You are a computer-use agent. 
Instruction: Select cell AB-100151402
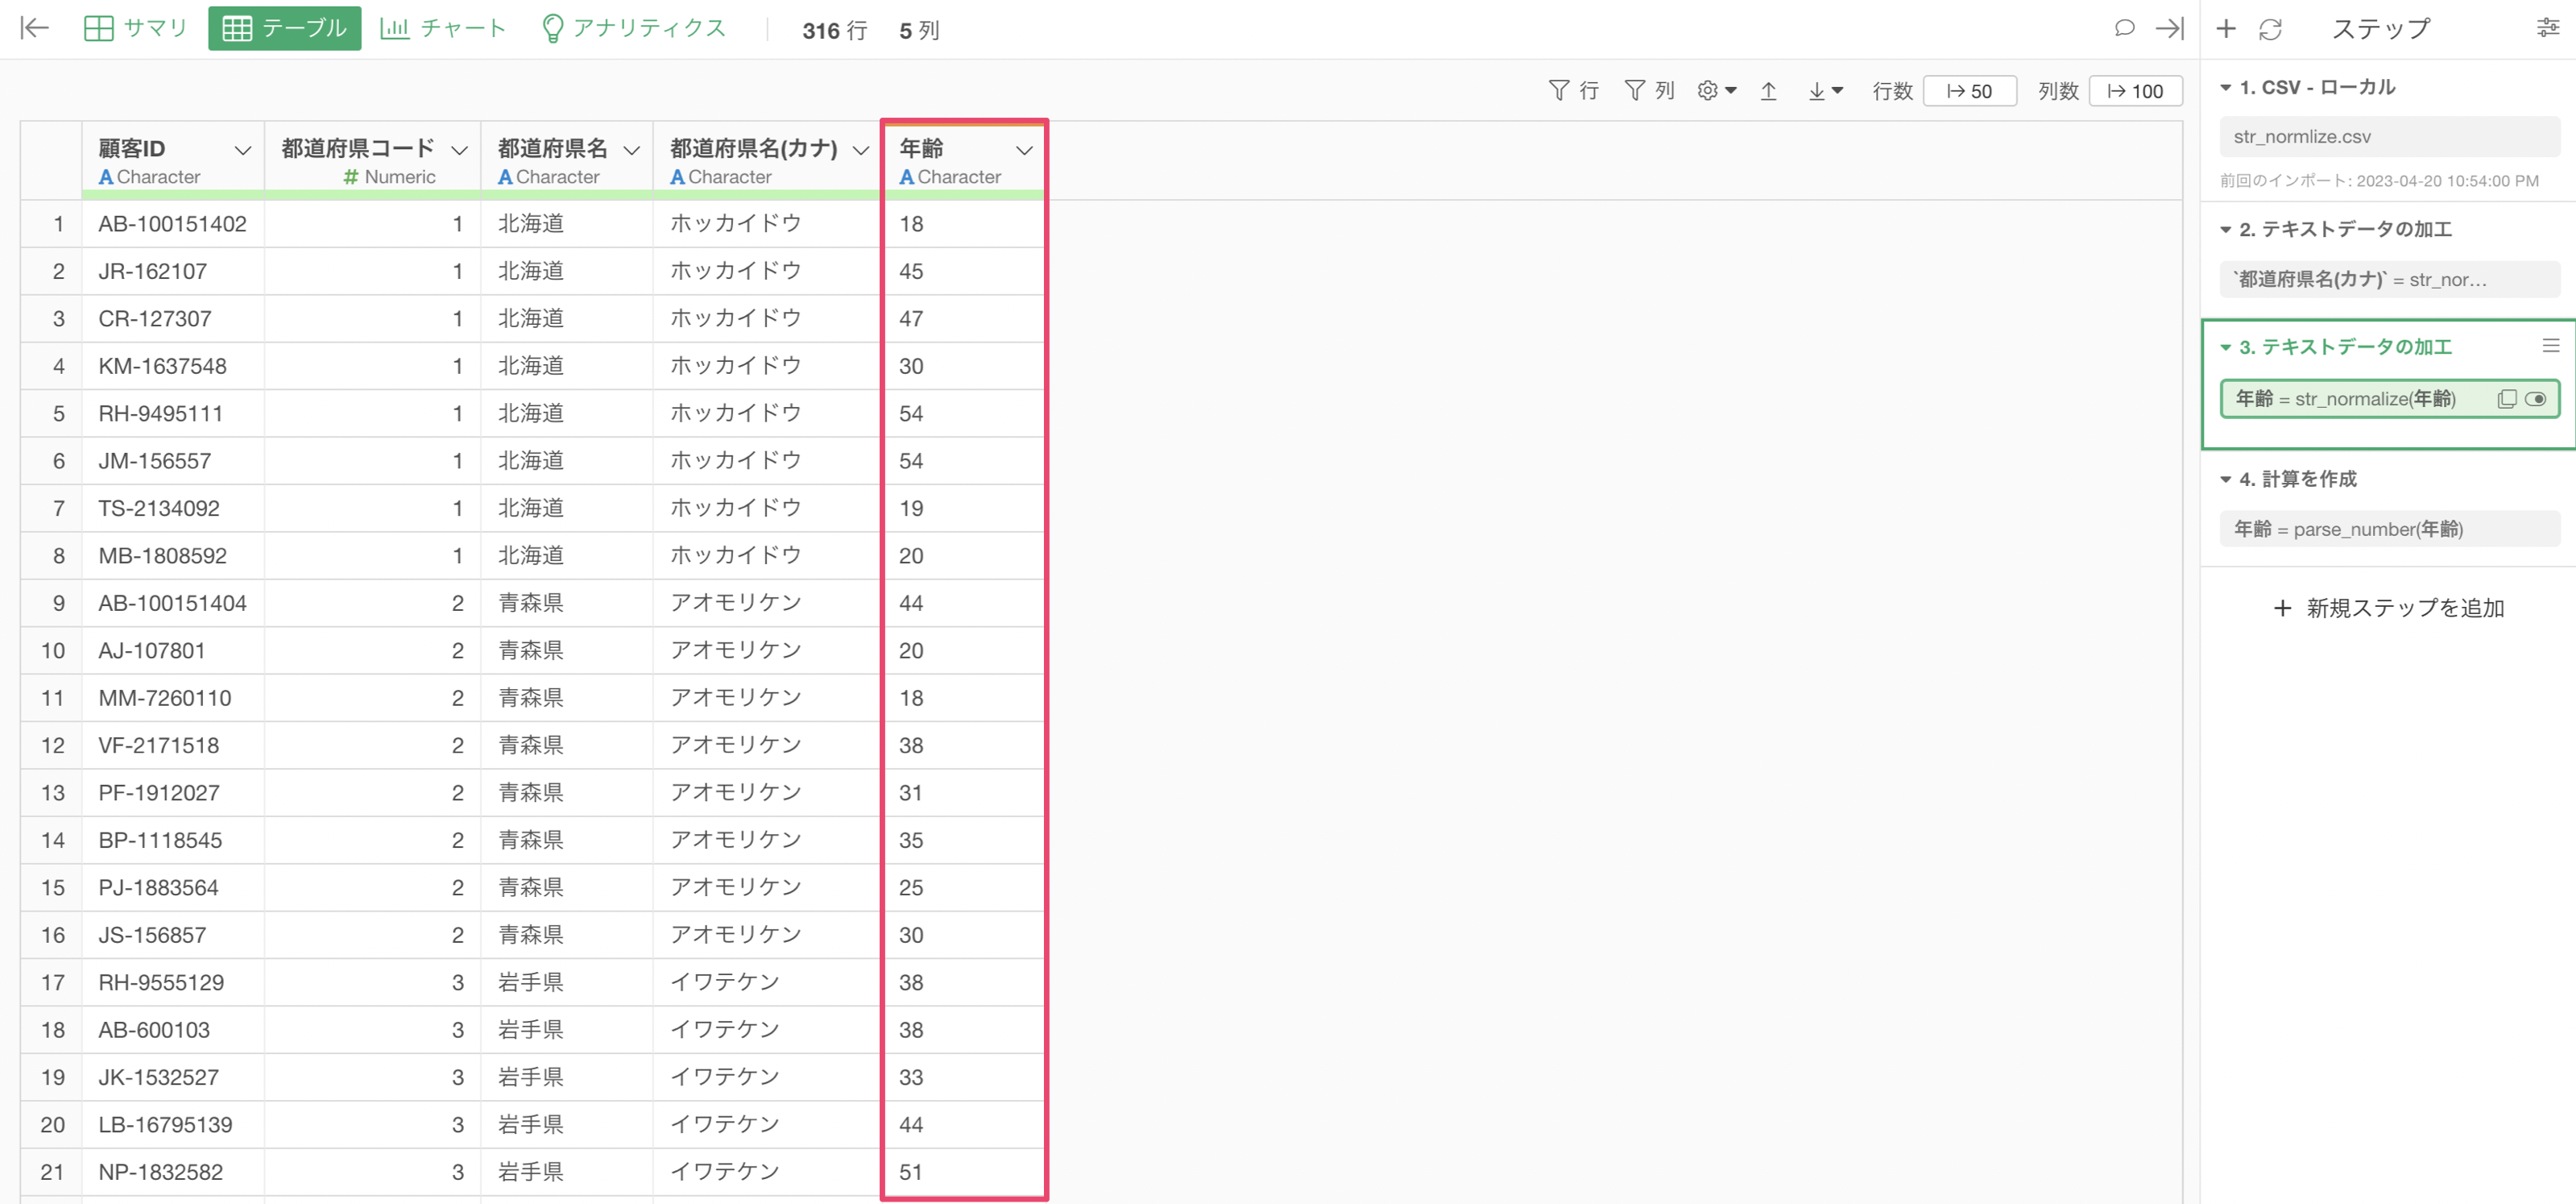(x=172, y=224)
